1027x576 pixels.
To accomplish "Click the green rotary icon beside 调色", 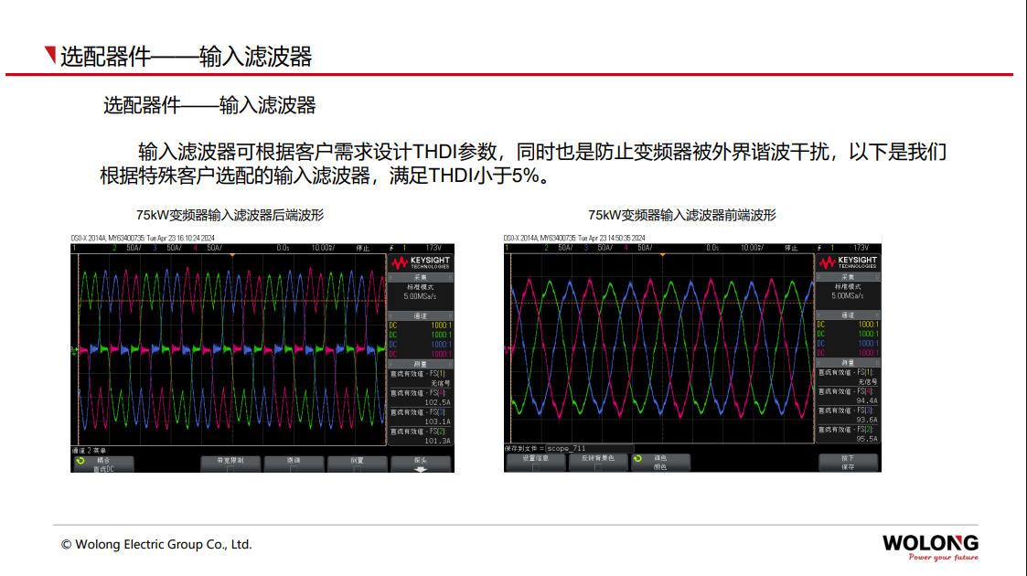I will pyautogui.click(x=637, y=459).
